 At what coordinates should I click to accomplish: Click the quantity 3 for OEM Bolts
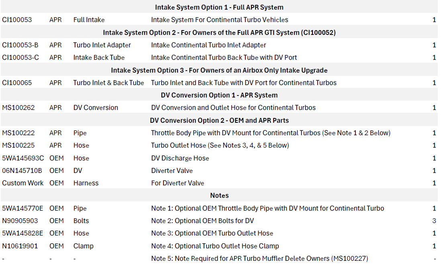[434, 221]
